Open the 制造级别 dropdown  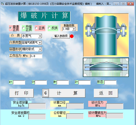pos(74,29)
